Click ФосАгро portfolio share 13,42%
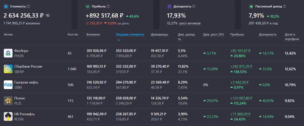The width and height of the screenshot is (304, 126). (290, 53)
